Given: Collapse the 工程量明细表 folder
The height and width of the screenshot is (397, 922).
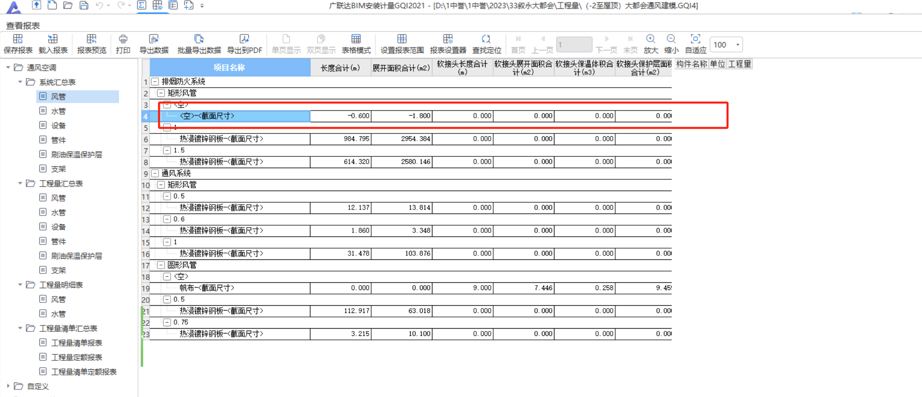Looking at the screenshot, I should 20,285.
